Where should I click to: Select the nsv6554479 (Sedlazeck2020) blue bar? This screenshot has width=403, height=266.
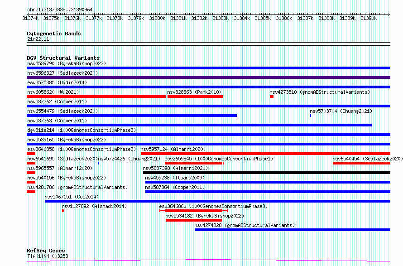pyautogui.click(x=132, y=116)
